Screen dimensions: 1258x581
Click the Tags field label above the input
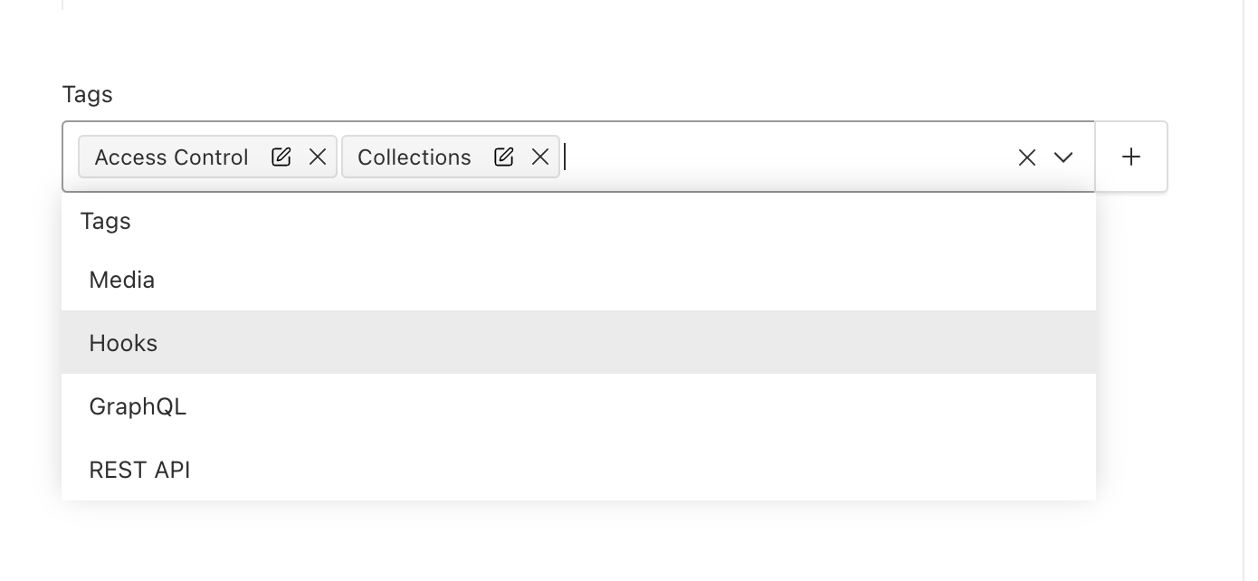click(x=87, y=94)
